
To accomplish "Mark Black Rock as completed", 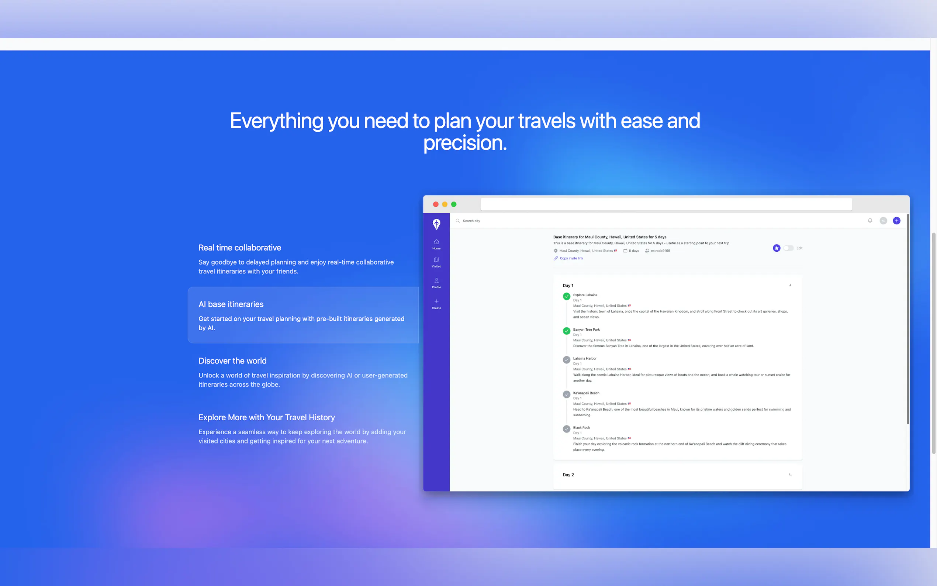I will 566,429.
